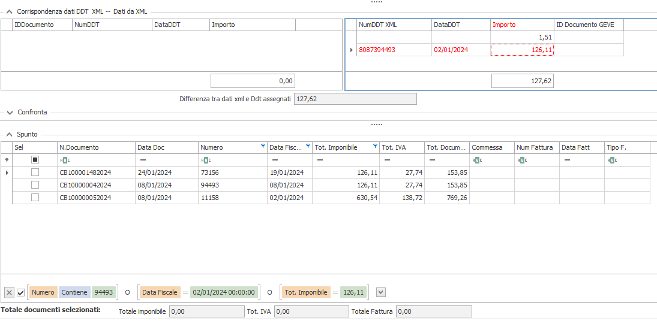Select Numero cell 73156
The image size is (657, 321).
(x=233, y=172)
